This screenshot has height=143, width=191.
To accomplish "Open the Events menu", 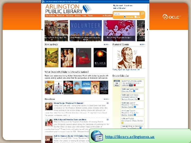I will click(78, 16).
